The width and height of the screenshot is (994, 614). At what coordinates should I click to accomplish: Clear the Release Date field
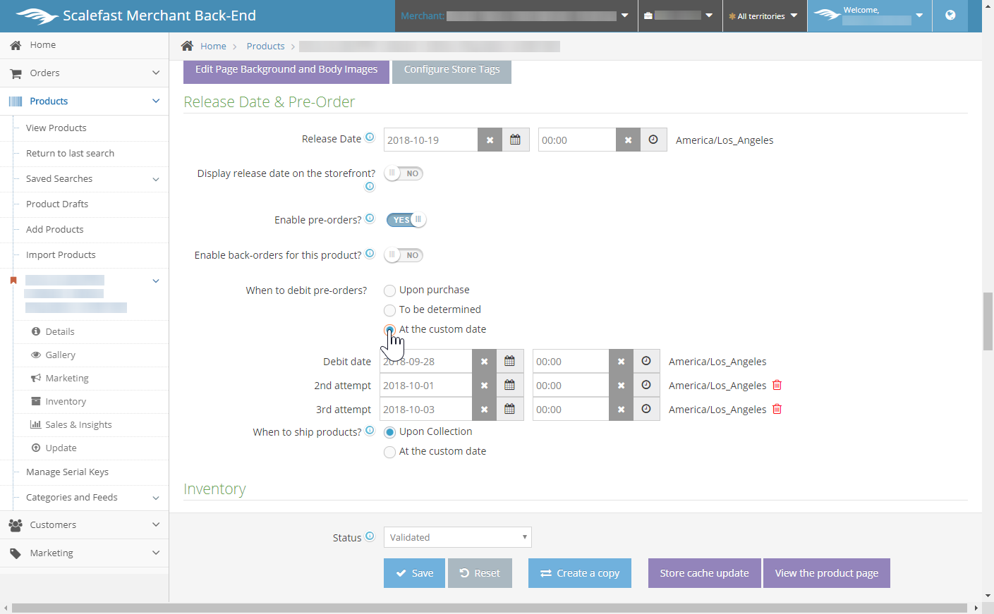[x=490, y=140]
